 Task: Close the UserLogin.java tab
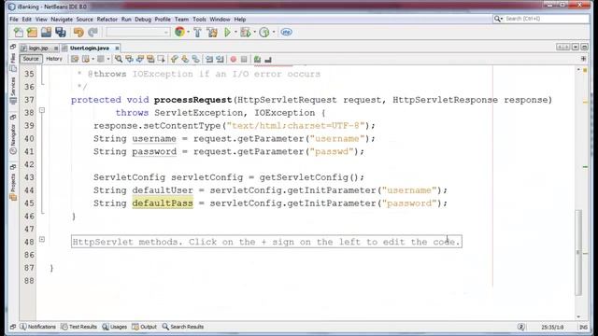pos(117,48)
